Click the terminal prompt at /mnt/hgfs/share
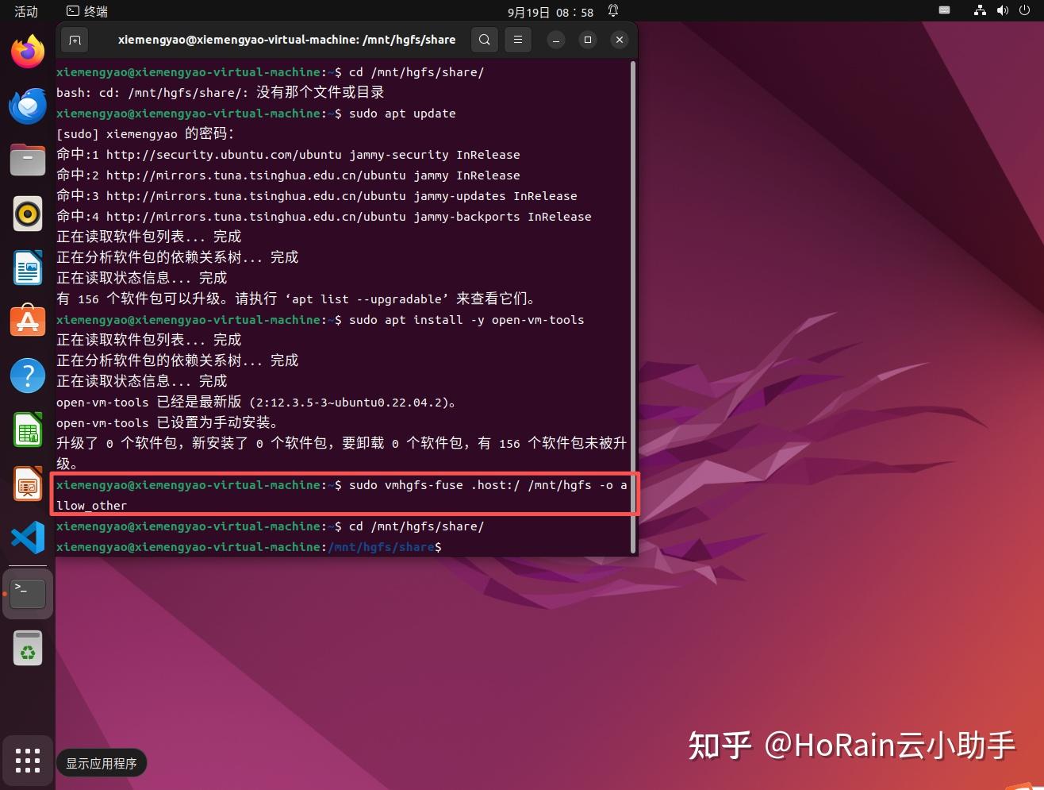The height and width of the screenshot is (790, 1044). click(381, 547)
